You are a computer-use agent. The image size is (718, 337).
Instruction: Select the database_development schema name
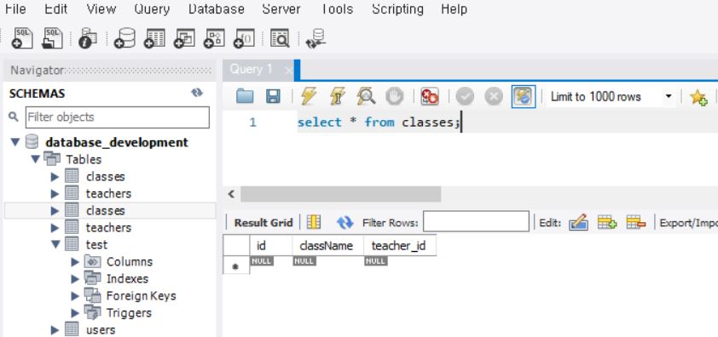coord(117,142)
